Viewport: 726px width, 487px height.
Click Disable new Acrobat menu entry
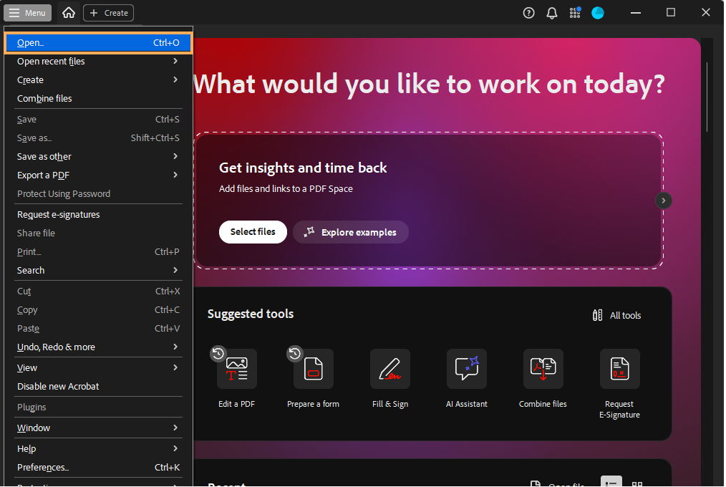pos(59,387)
